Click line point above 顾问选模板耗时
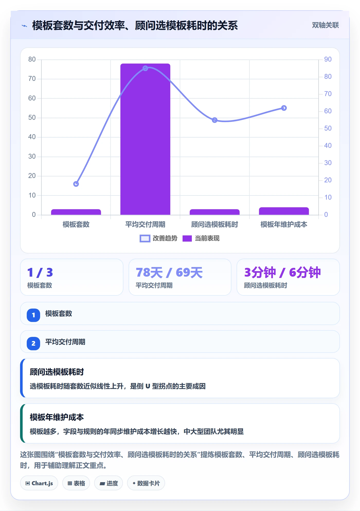Image resolution: width=360 pixels, height=511 pixels. [215, 120]
